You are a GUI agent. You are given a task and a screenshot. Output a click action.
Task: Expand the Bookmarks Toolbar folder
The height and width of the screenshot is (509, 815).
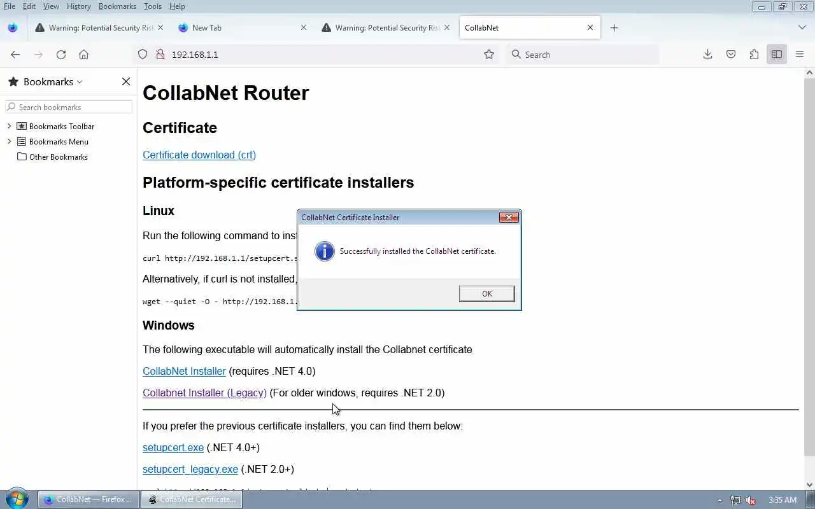(9, 126)
